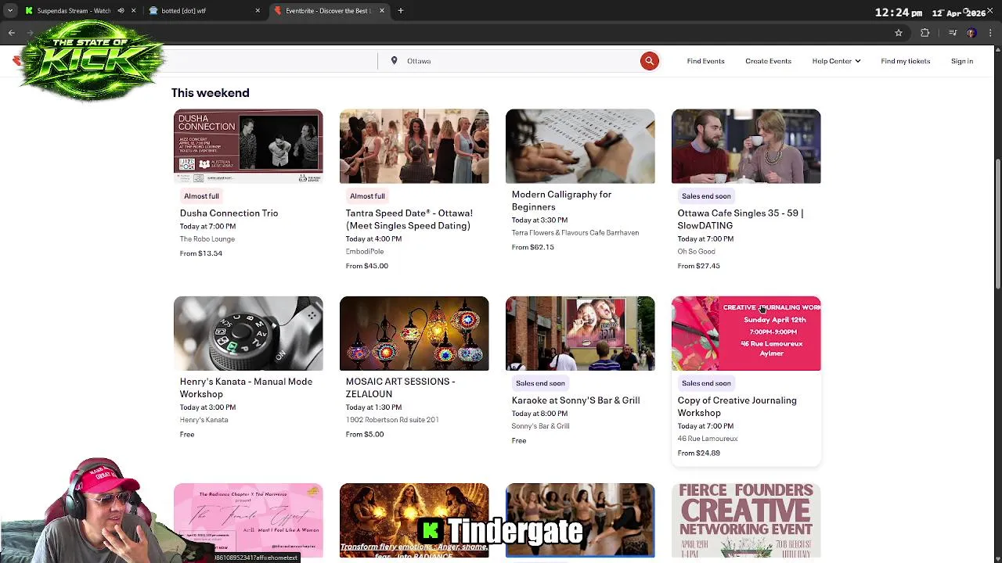
Task: Open Find my tickets link
Action: tap(905, 61)
